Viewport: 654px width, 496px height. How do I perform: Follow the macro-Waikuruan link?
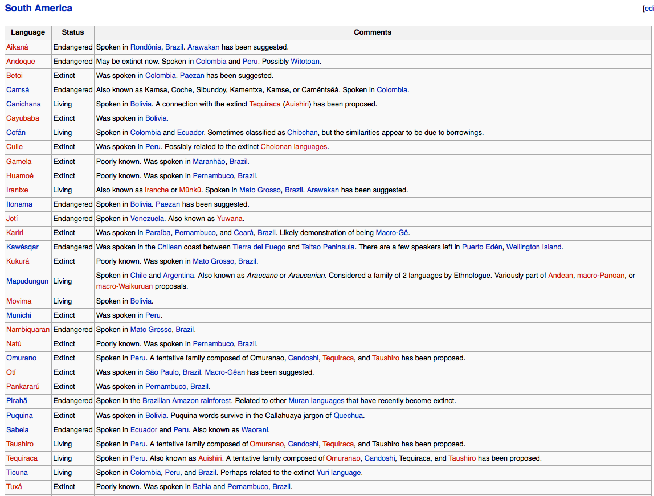pos(124,286)
